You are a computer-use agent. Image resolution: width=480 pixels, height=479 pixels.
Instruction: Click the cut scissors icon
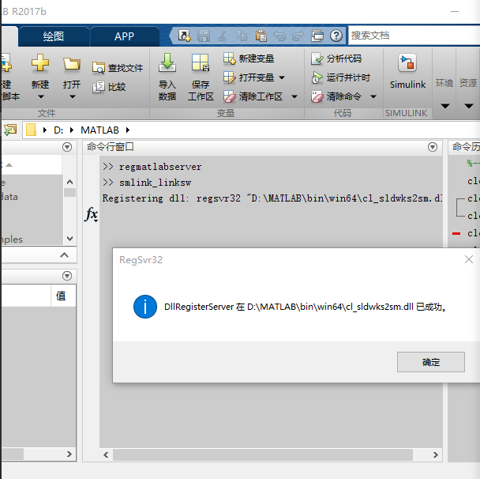[x=223, y=36]
